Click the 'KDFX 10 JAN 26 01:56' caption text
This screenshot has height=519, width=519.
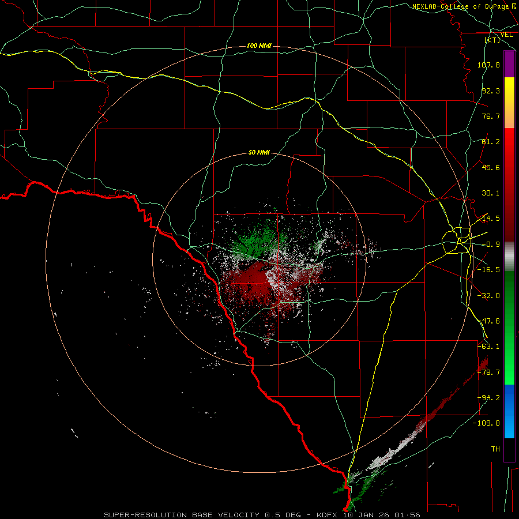pos(368,515)
